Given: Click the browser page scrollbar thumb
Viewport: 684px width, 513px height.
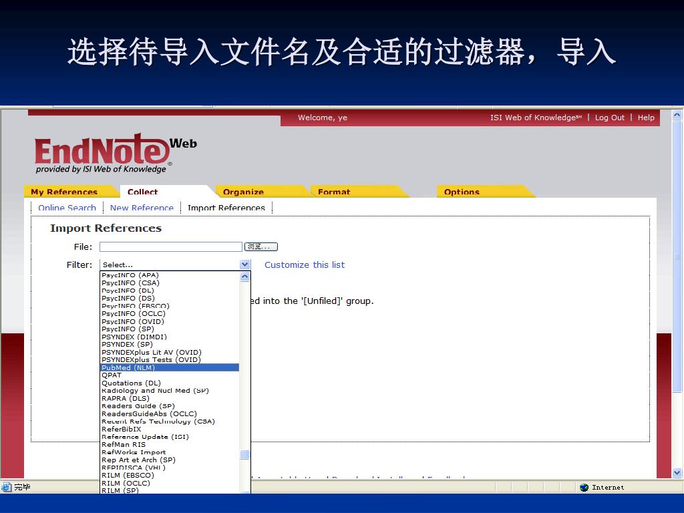Looking at the screenshot, I should [677, 256].
